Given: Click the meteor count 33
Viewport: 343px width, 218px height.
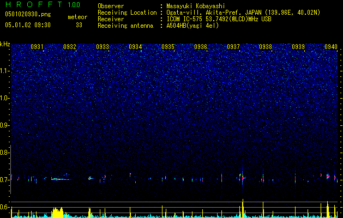Looking at the screenshot, I should [x=79, y=25].
